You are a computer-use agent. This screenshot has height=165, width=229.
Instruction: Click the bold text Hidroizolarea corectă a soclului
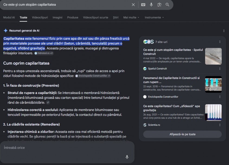click(33, 110)
